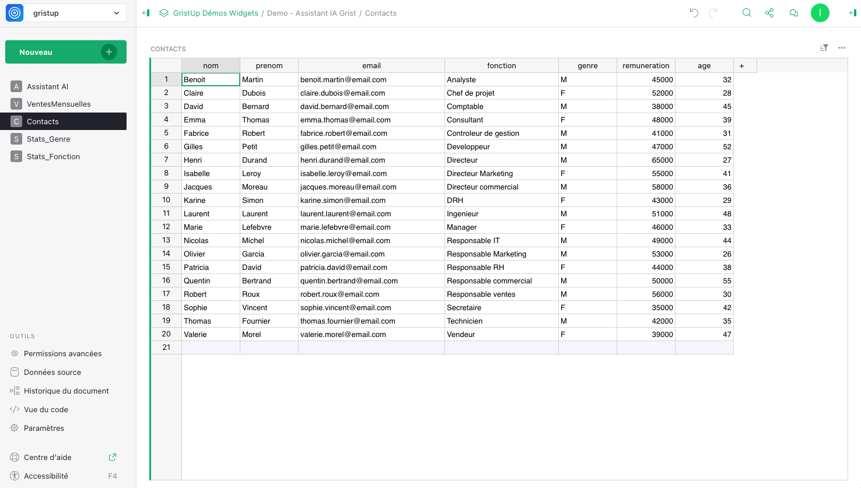The height and width of the screenshot is (488, 861).
Task: Collapse the left navigation panel
Action: point(146,13)
